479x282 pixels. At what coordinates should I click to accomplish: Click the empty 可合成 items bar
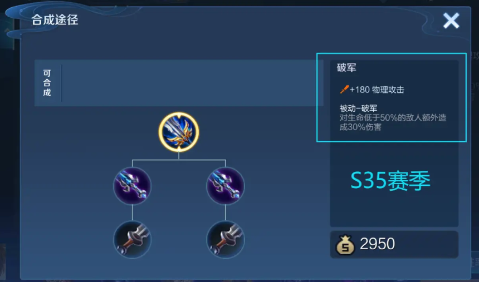coord(192,83)
